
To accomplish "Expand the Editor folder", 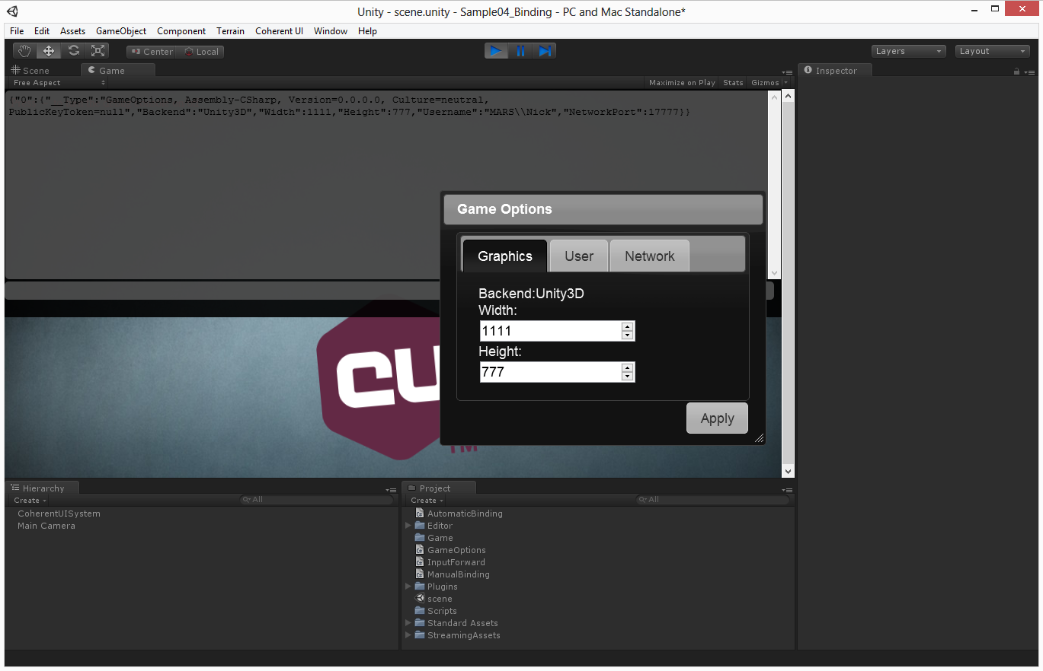I will point(408,526).
